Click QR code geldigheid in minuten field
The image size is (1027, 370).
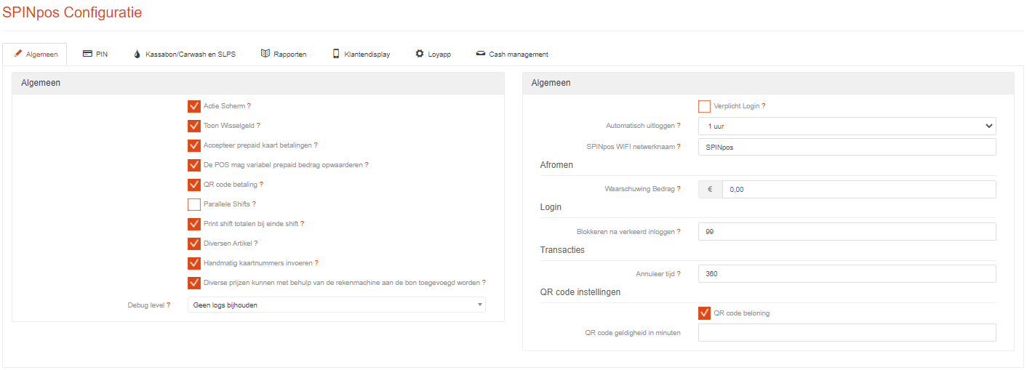click(x=847, y=333)
